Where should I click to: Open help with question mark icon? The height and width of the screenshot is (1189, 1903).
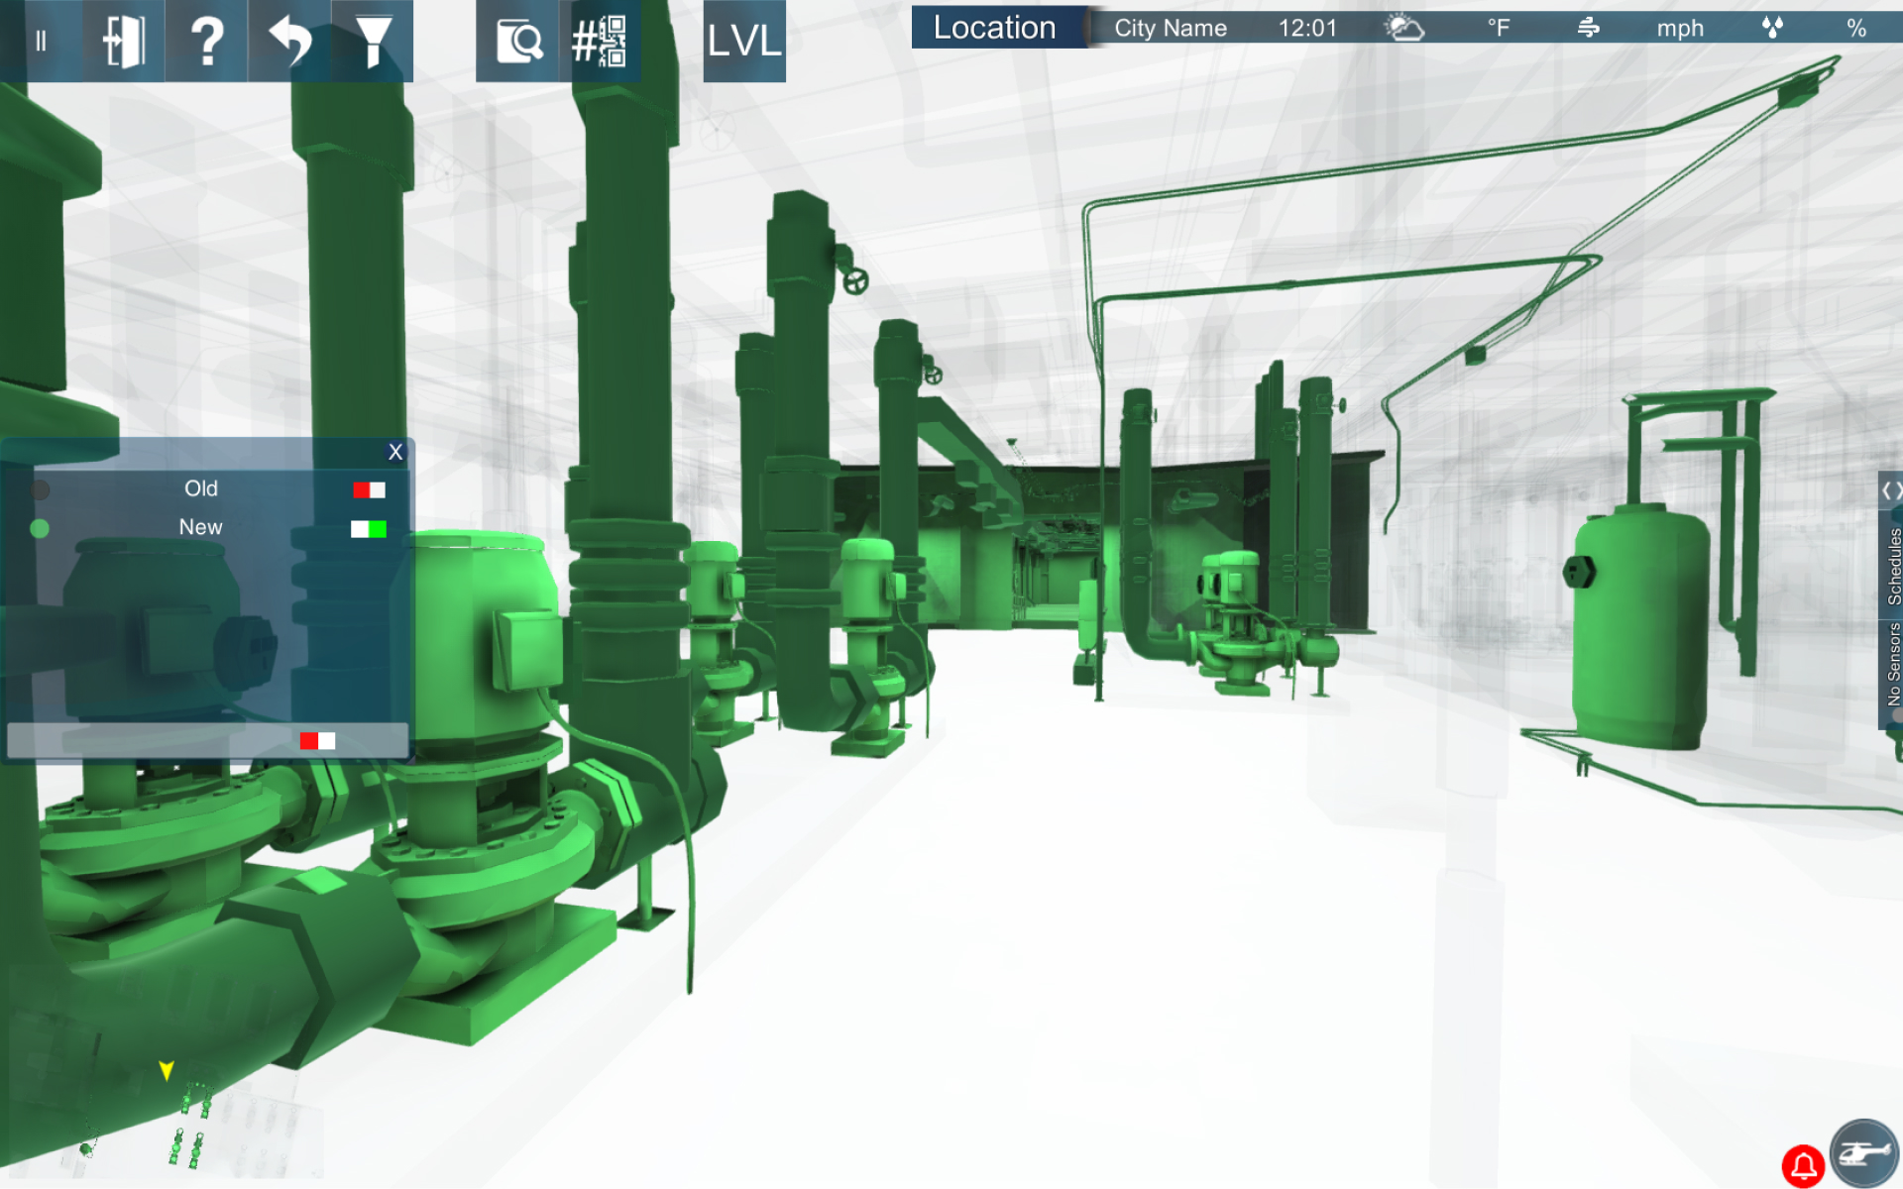pos(206,41)
